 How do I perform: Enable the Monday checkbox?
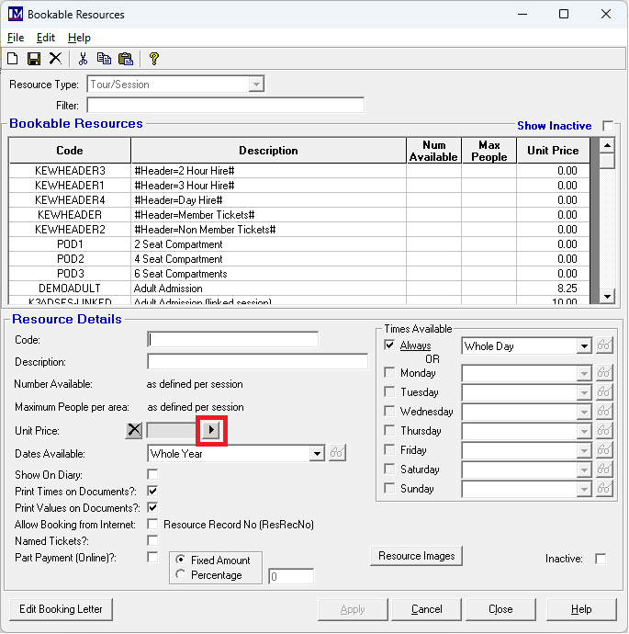pos(389,372)
